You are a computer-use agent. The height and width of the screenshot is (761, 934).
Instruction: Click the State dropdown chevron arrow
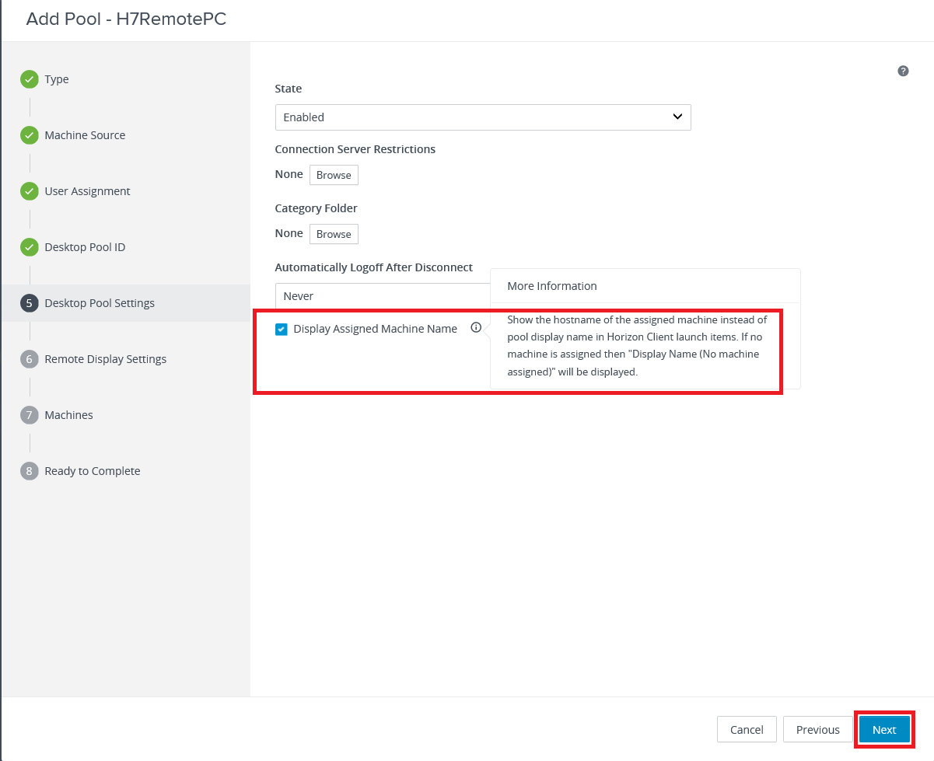(677, 117)
